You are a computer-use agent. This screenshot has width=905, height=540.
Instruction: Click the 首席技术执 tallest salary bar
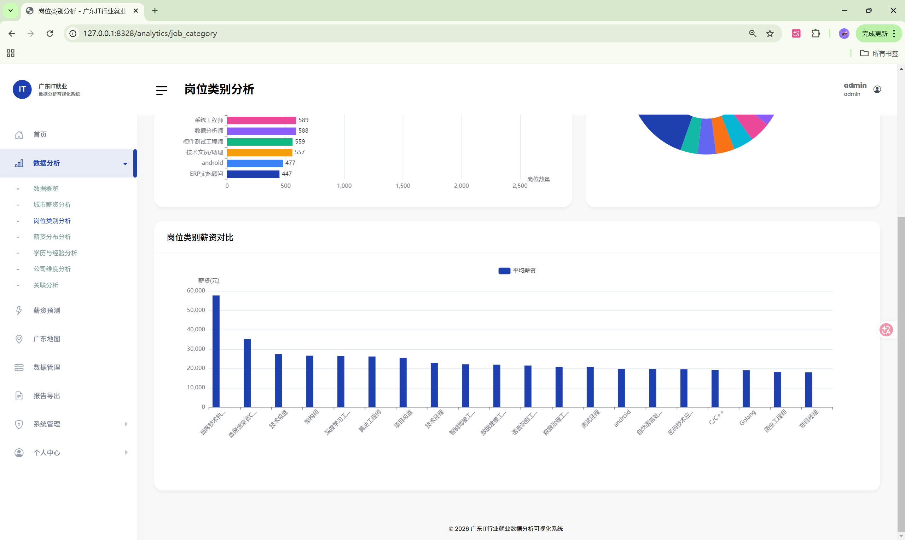[x=216, y=351]
